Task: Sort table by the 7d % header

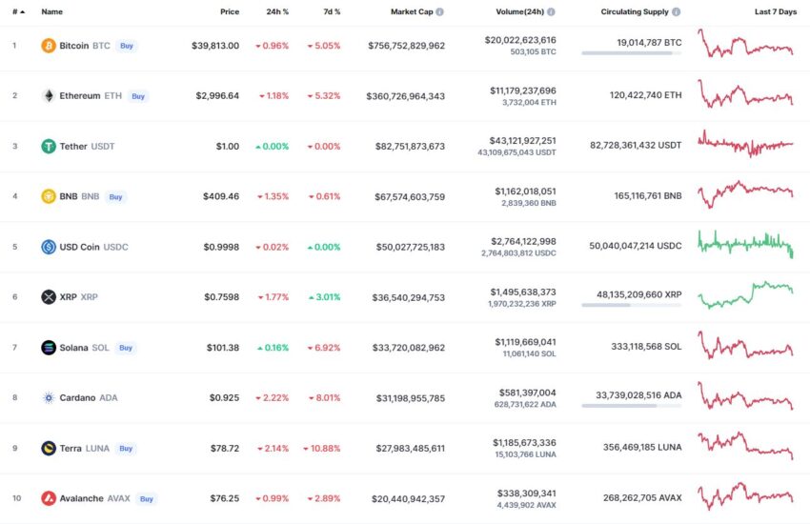Action: 332,11
